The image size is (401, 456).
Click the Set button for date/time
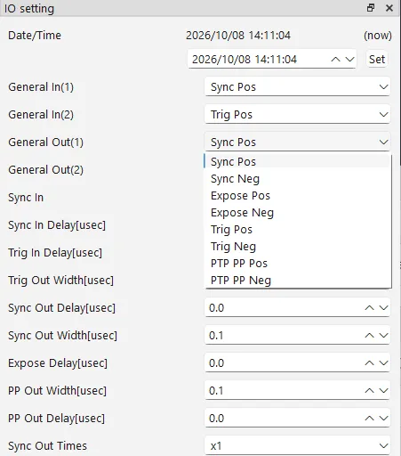pyautogui.click(x=377, y=59)
